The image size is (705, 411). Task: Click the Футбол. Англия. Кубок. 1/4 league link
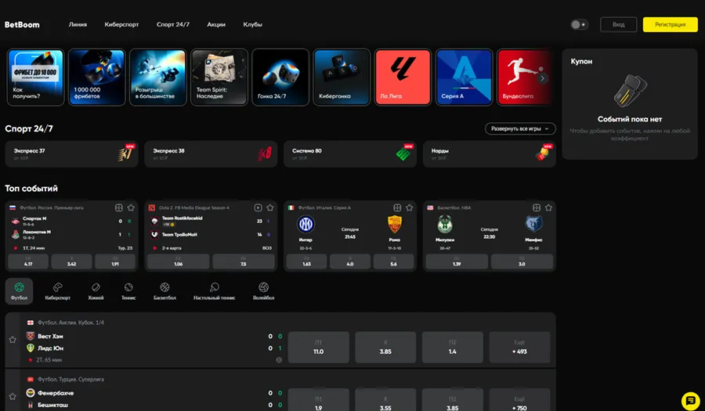(70, 323)
